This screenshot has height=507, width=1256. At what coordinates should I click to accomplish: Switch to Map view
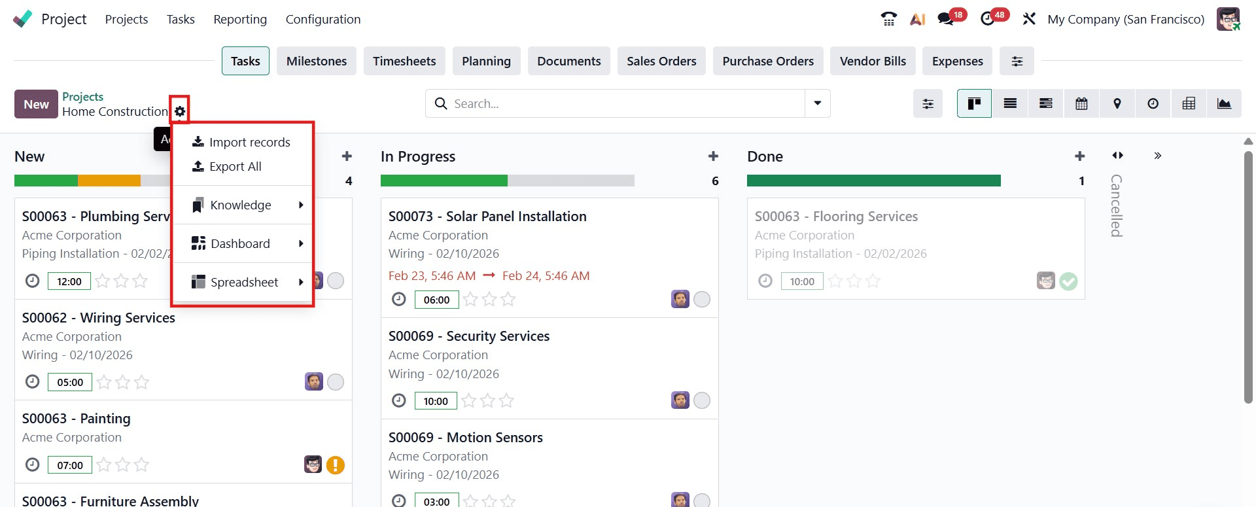pyautogui.click(x=1117, y=103)
